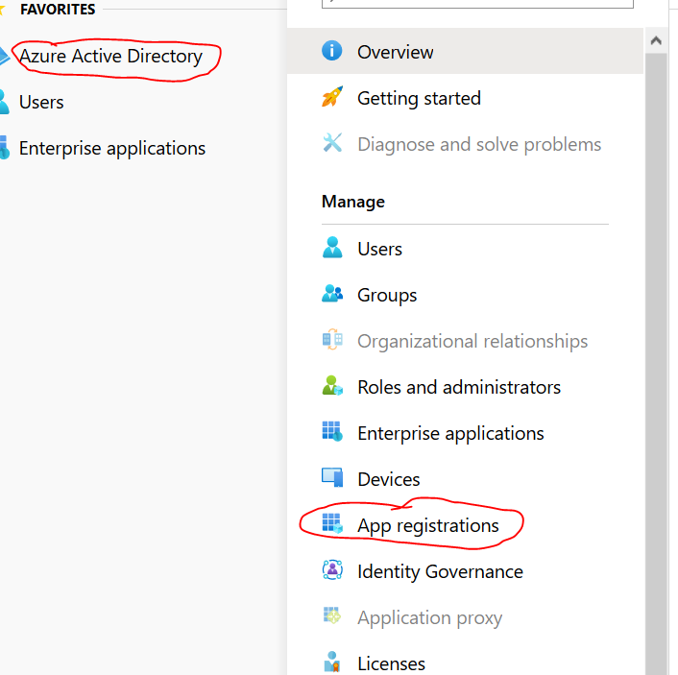Select App registrations menu item
Image resolution: width=678 pixels, height=675 pixels.
427,525
